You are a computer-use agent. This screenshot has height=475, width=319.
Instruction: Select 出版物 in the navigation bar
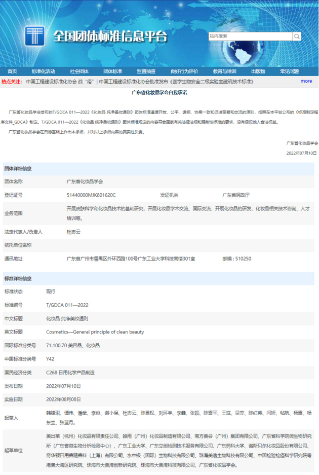coord(258,71)
